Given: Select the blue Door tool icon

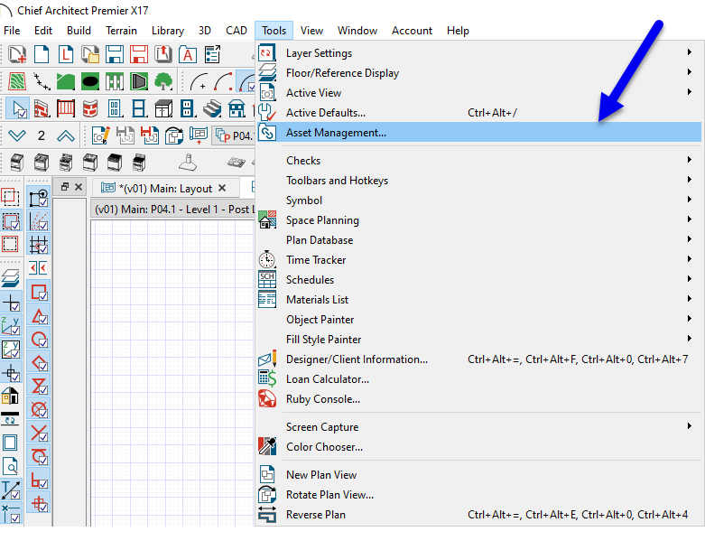Looking at the screenshot, I should (115, 108).
